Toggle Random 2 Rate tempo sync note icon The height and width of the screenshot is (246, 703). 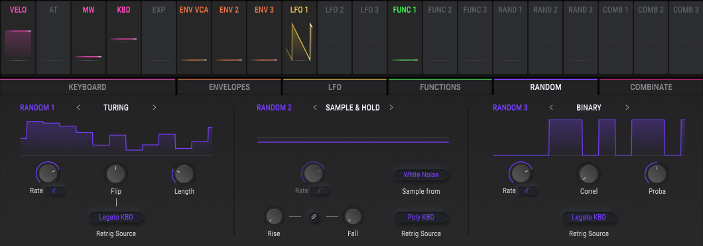[x=320, y=190]
